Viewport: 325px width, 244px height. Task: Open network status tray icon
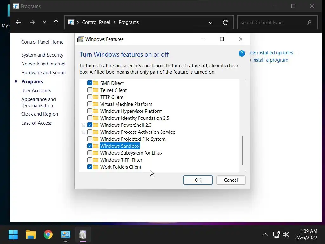[276, 235]
